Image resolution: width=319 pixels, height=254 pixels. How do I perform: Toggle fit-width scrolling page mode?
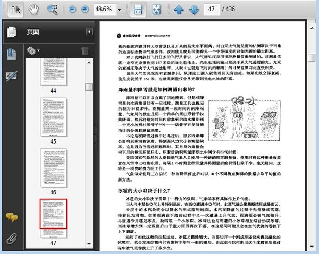click(x=138, y=10)
